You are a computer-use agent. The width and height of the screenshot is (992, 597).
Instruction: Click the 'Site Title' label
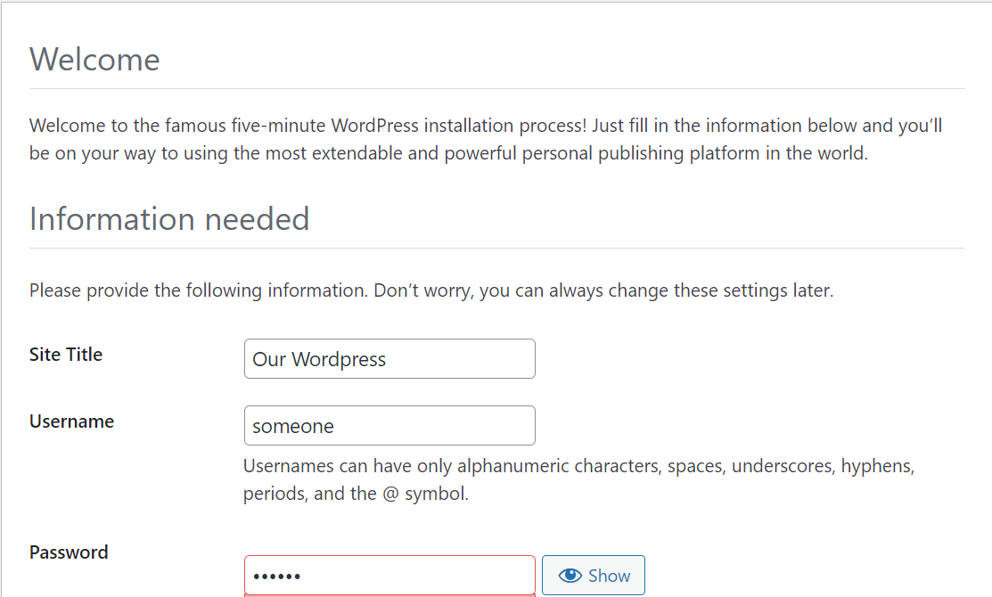coord(66,355)
